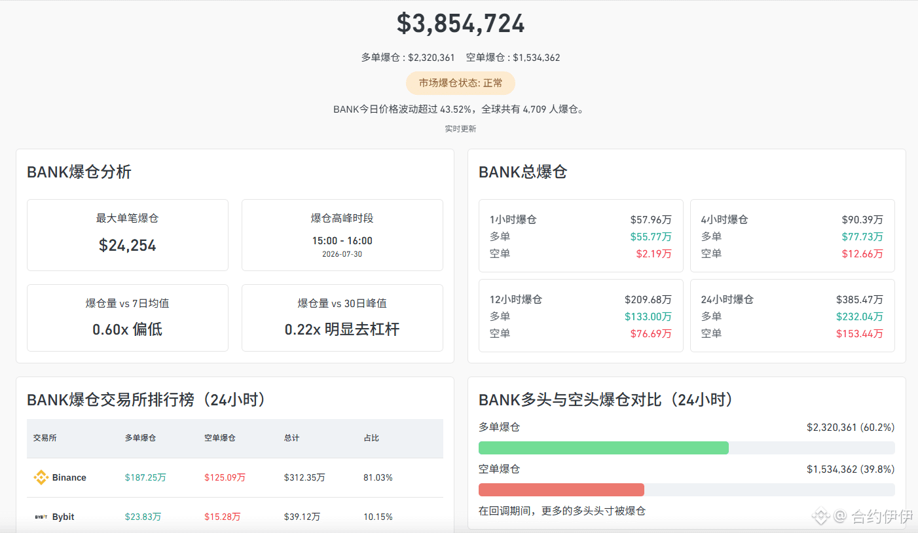Click the Binance logo icon
Image resolution: width=918 pixels, height=533 pixels.
[41, 477]
